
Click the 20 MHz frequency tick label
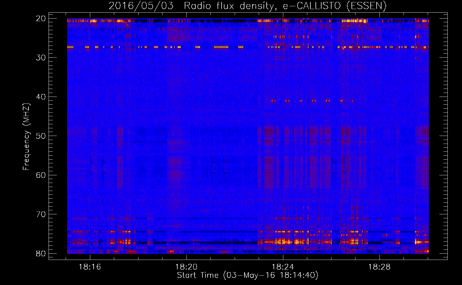[x=41, y=18]
